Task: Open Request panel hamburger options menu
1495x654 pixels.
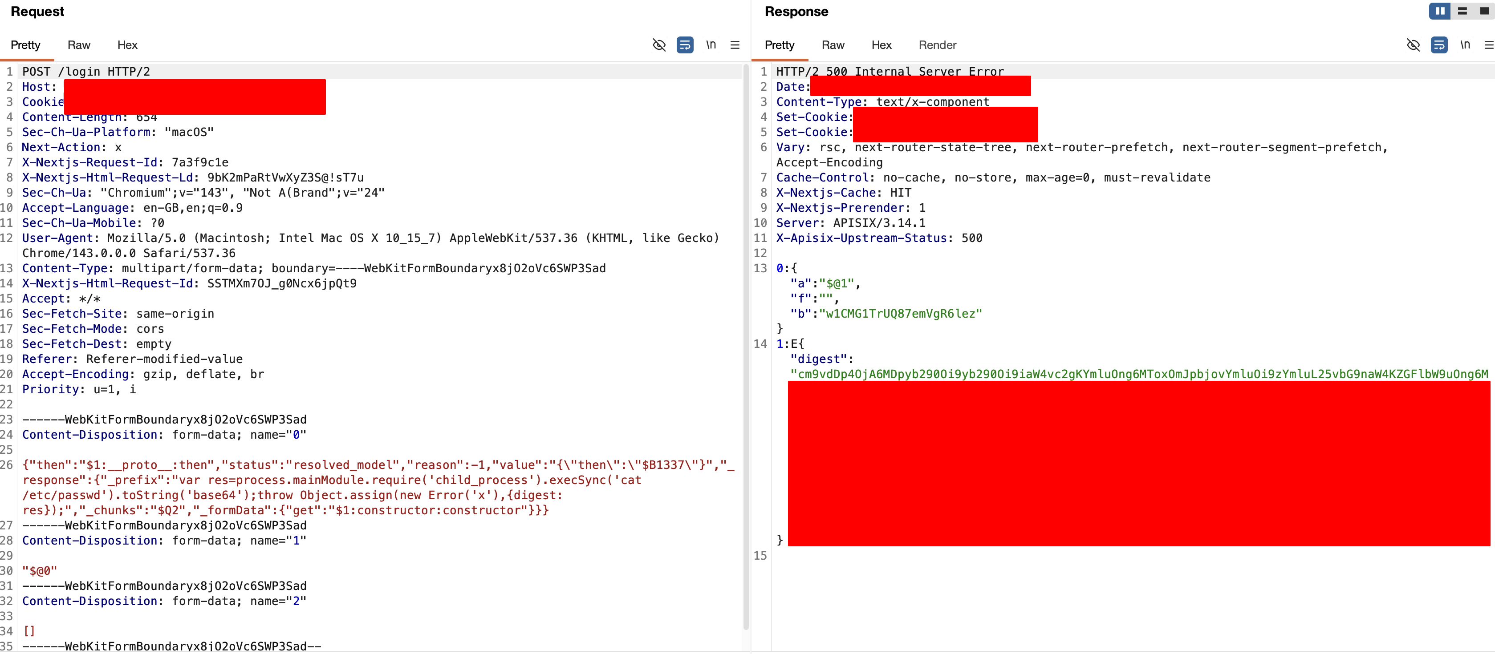Action: coord(735,44)
